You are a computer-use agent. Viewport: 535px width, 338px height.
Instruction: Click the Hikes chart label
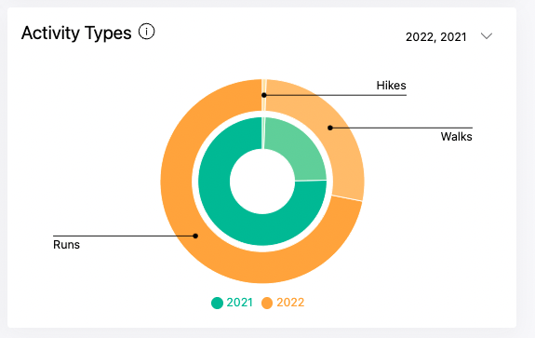[391, 86]
